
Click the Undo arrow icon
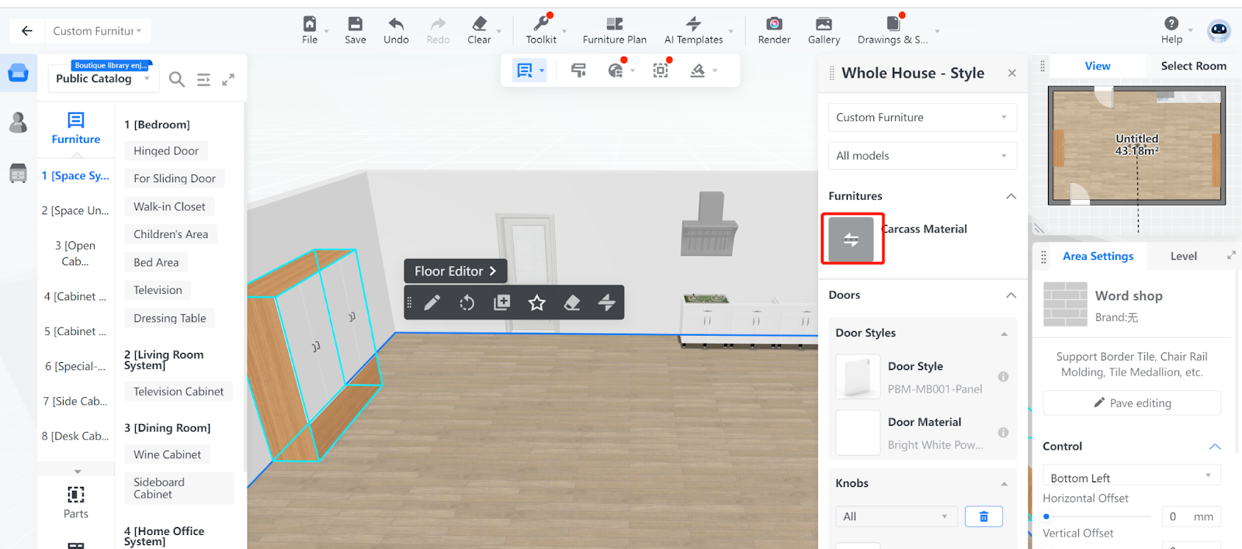(x=396, y=24)
